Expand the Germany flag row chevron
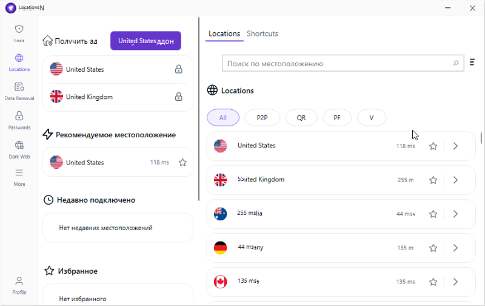Viewport: 485px width, 306px height. coord(455,248)
